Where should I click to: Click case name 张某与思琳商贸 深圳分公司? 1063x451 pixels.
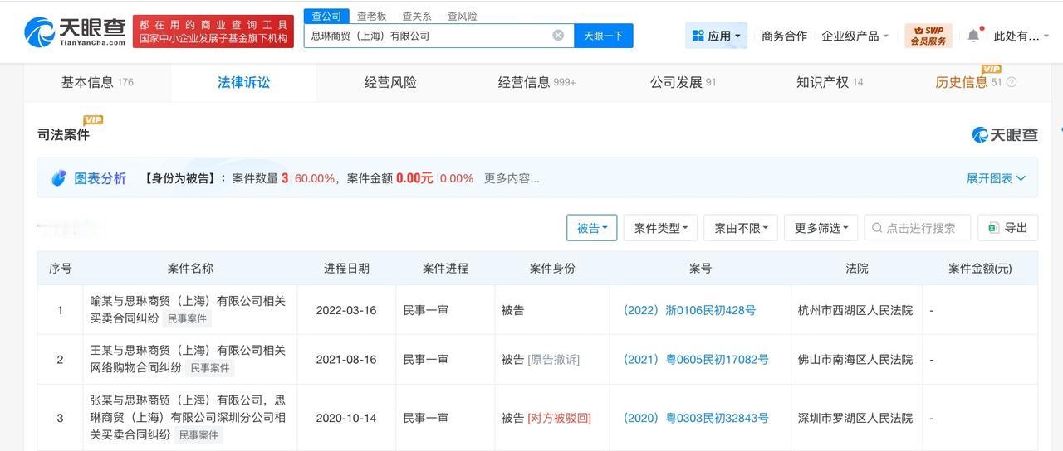188,418
